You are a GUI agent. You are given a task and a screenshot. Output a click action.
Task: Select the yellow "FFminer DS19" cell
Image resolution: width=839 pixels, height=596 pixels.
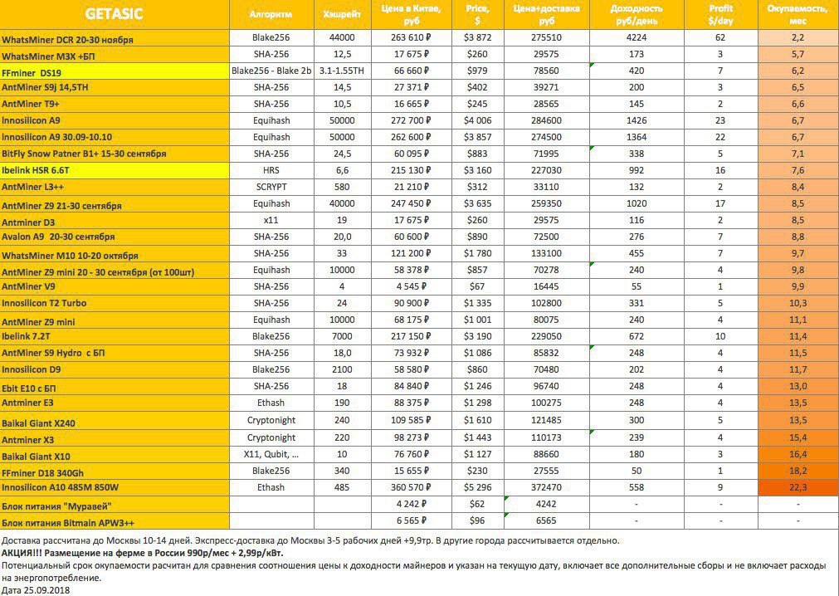pyautogui.click(x=115, y=71)
